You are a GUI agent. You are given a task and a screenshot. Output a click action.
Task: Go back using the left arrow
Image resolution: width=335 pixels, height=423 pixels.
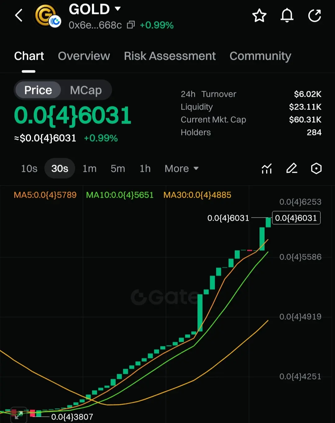[x=19, y=15]
